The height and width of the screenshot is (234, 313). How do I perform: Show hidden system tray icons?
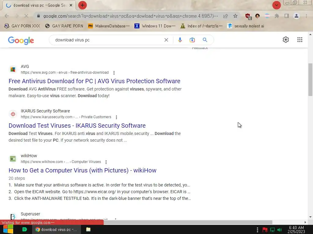(x=257, y=230)
